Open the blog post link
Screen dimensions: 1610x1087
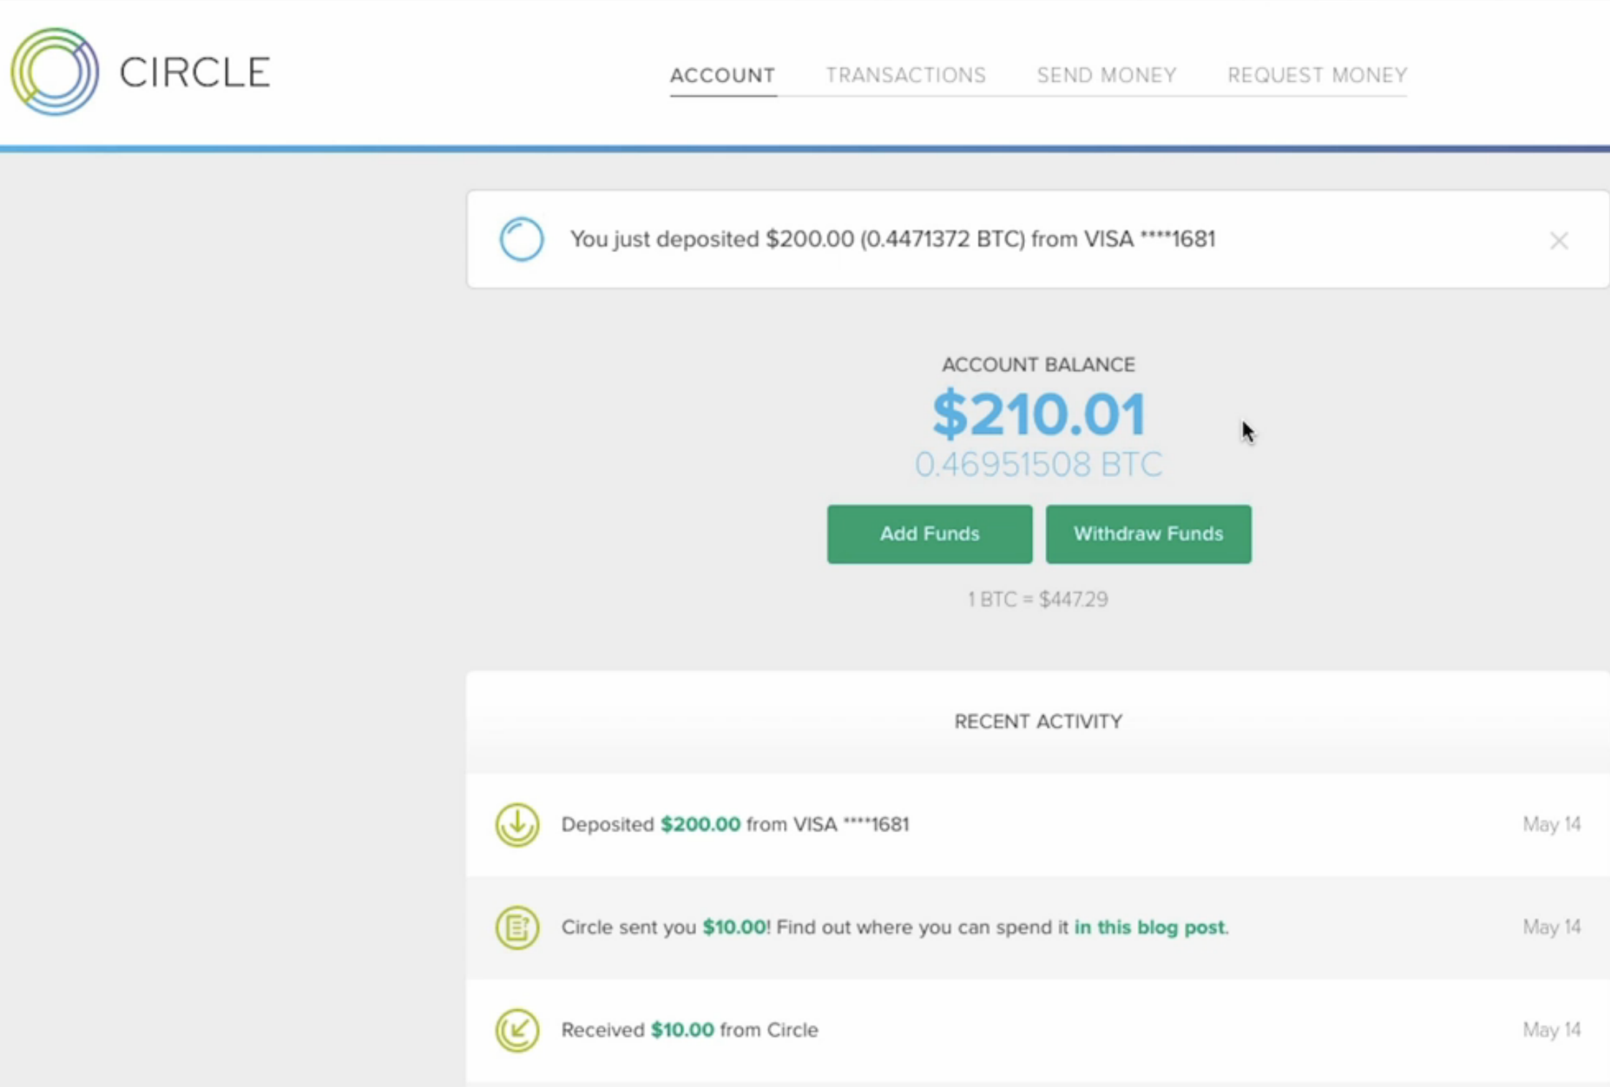click(1149, 927)
